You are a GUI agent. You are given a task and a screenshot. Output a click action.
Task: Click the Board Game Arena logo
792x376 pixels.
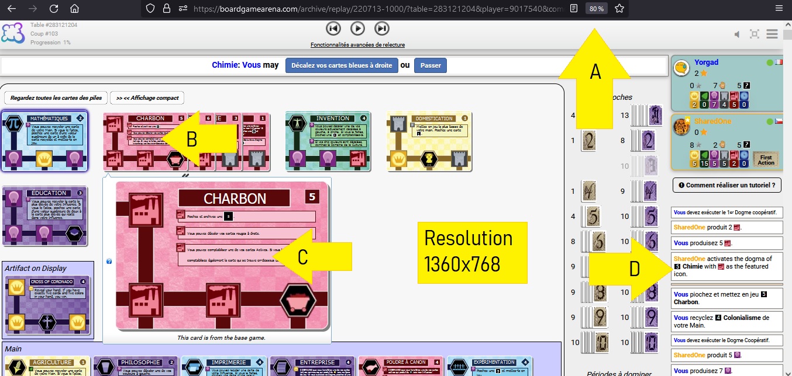[x=12, y=33]
